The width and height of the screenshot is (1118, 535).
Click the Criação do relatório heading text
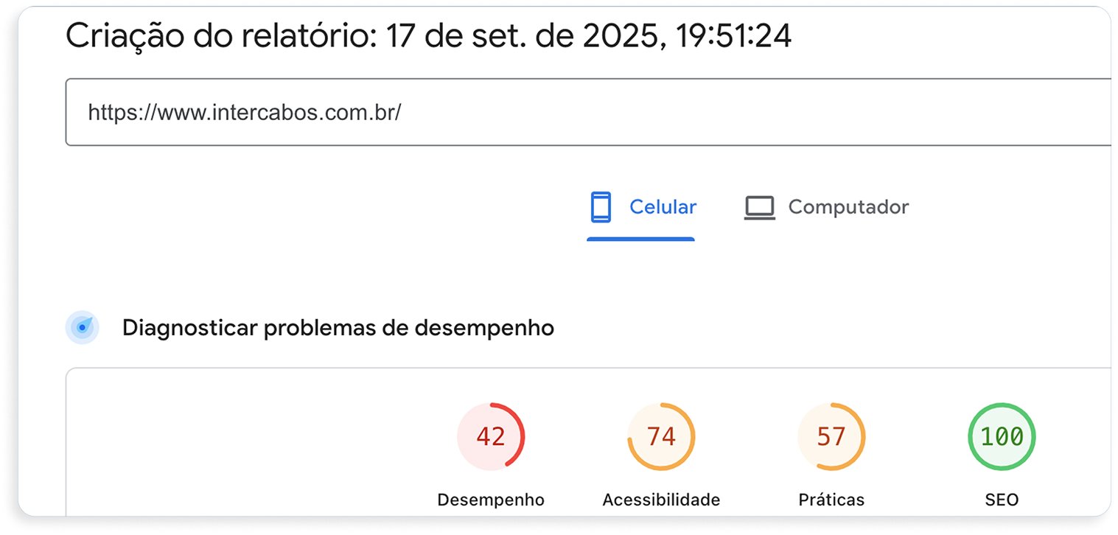pos(221,35)
